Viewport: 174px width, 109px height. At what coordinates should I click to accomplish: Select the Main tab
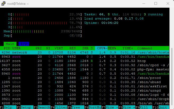(x=10, y=44)
